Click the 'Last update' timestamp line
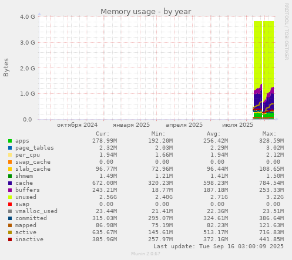This screenshot has width=292, height=260. [219, 247]
